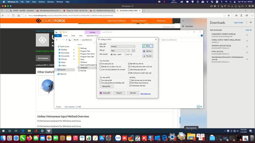Select the Program Files (x86) folder

coord(87,57)
